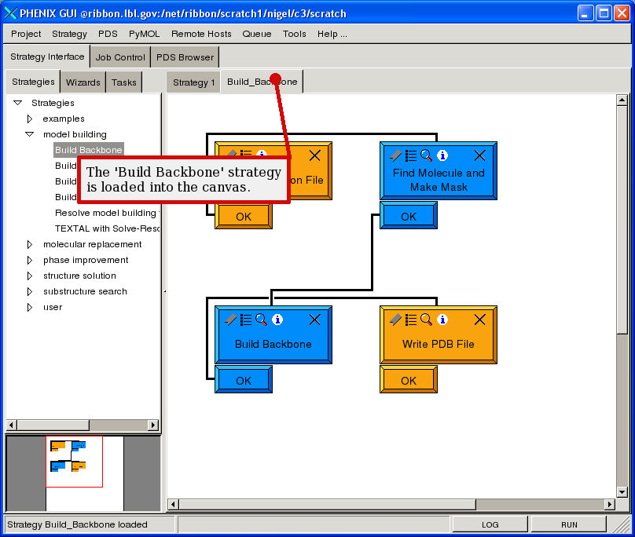Collapse the model building folder
Screen dimensions: 635x537
point(30,134)
